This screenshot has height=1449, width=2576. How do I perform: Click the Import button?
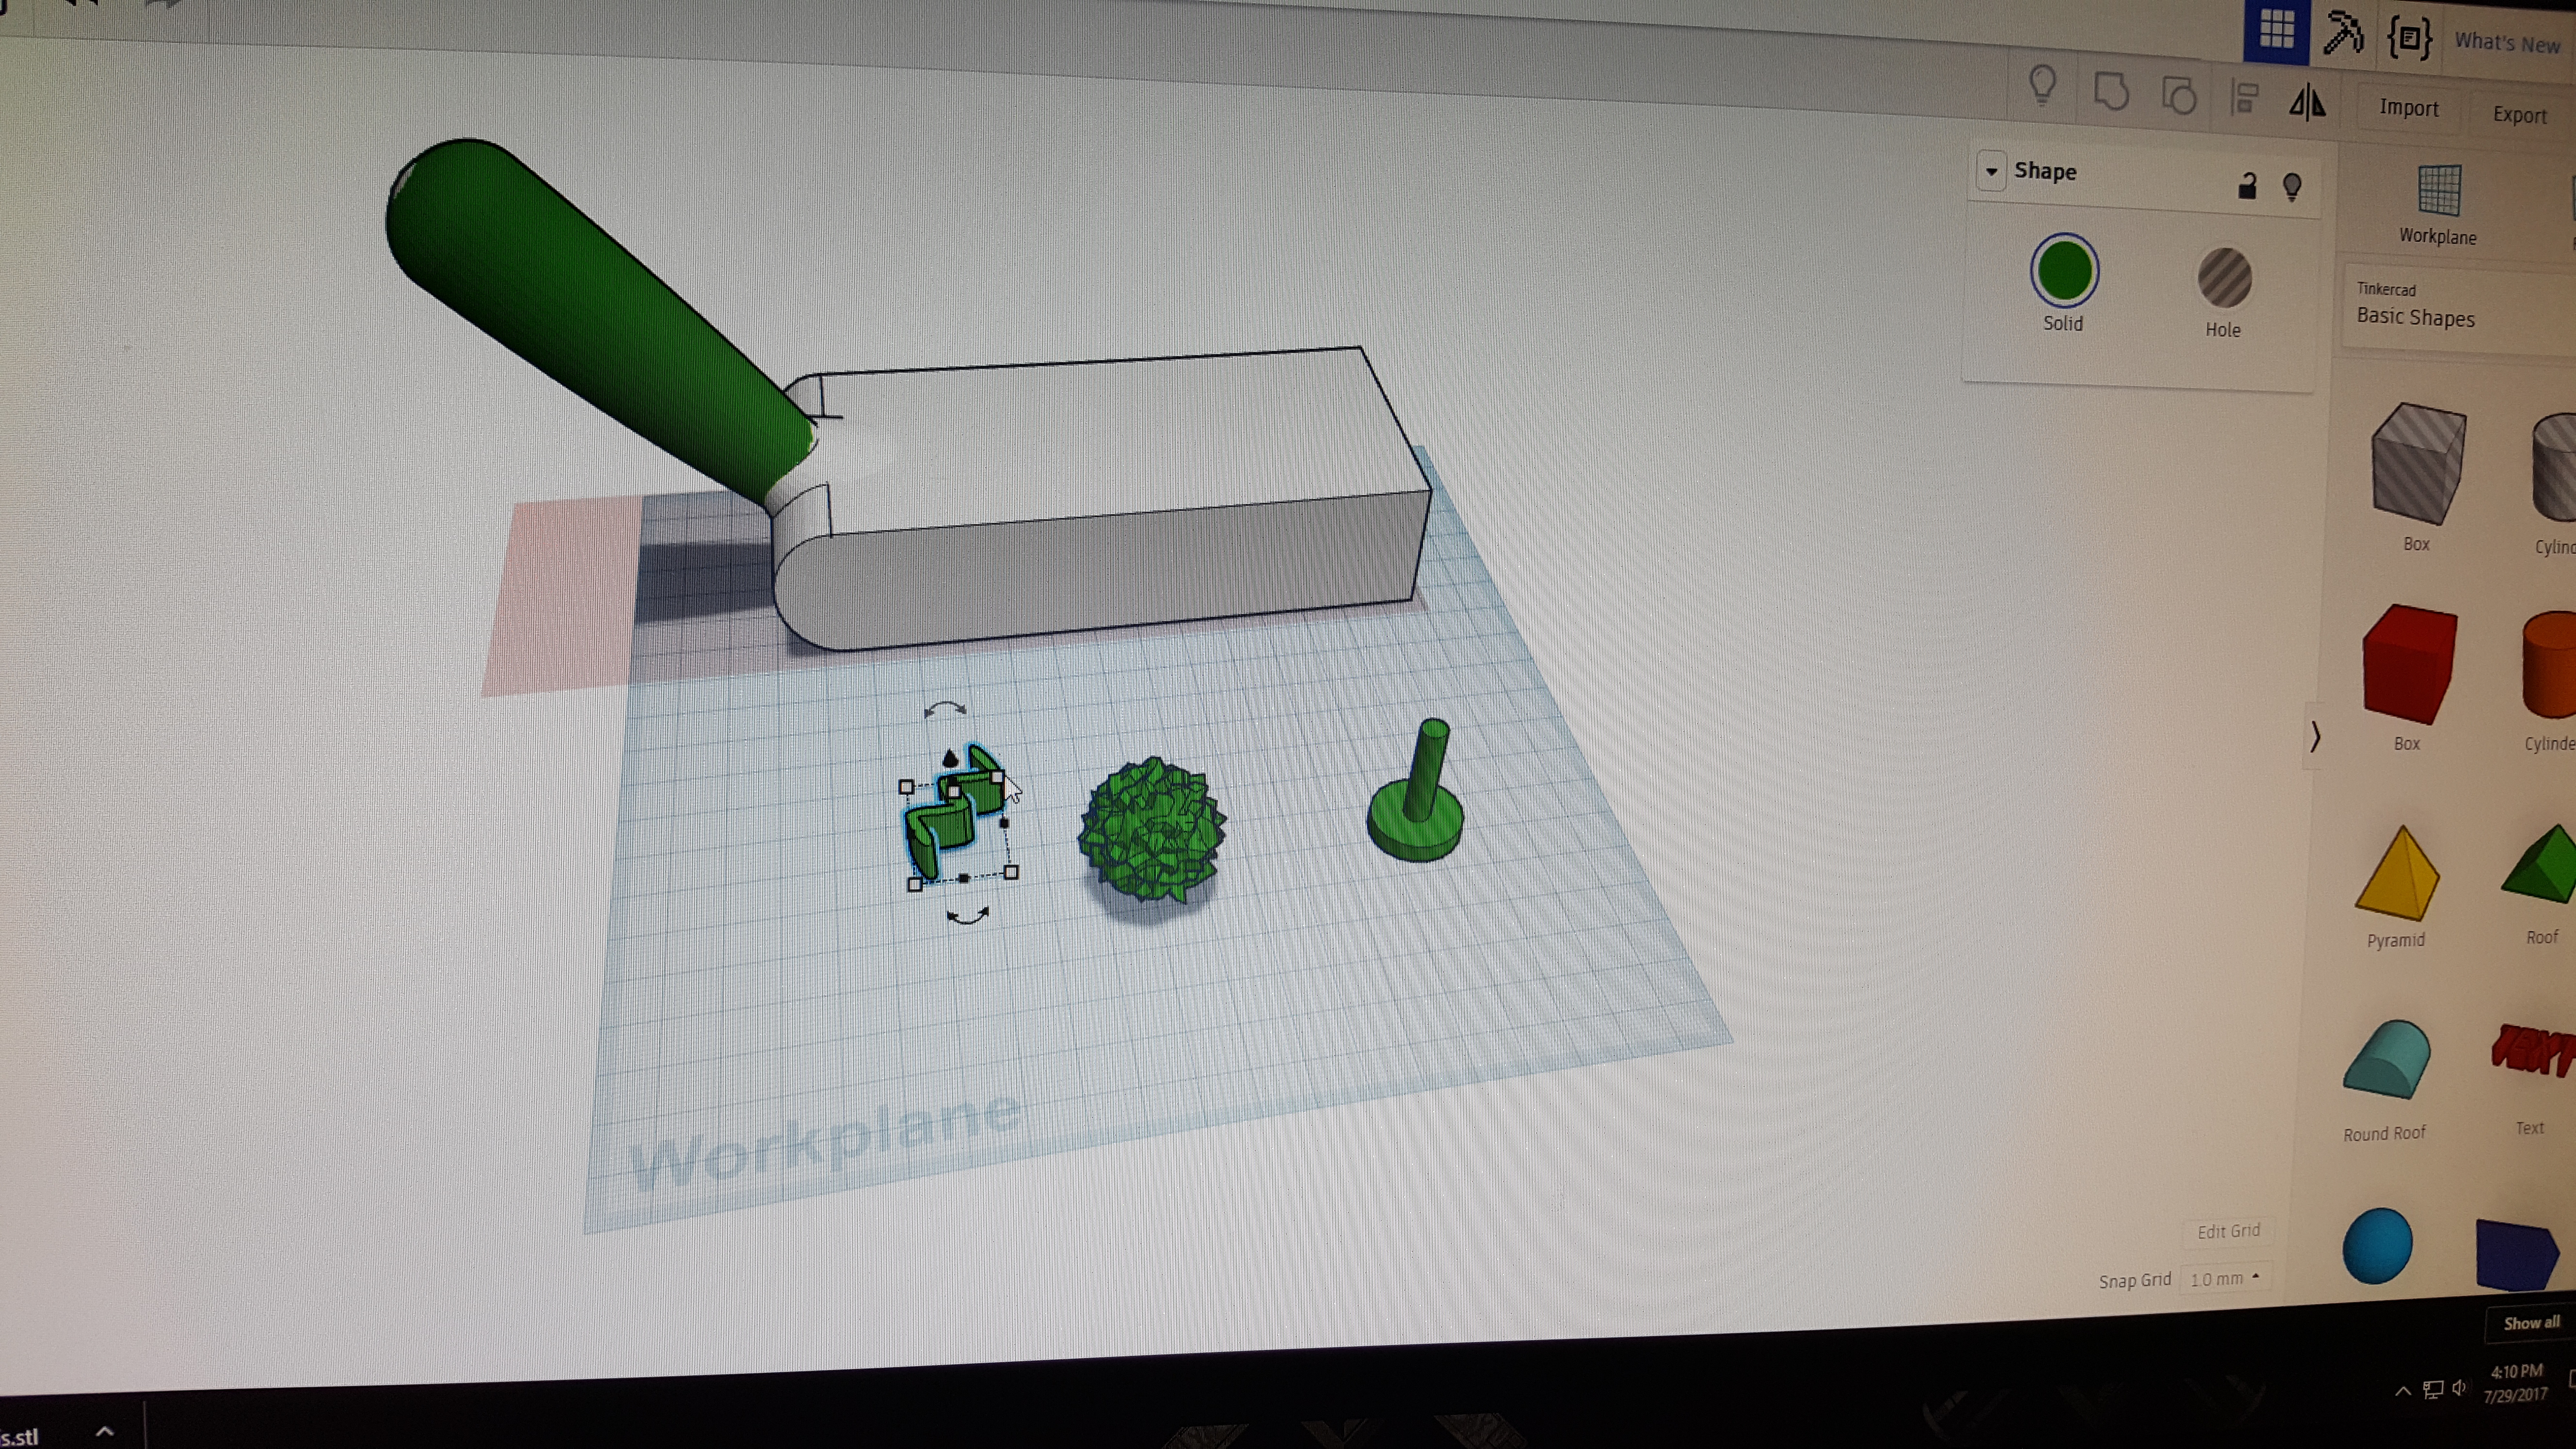pos(2408,107)
